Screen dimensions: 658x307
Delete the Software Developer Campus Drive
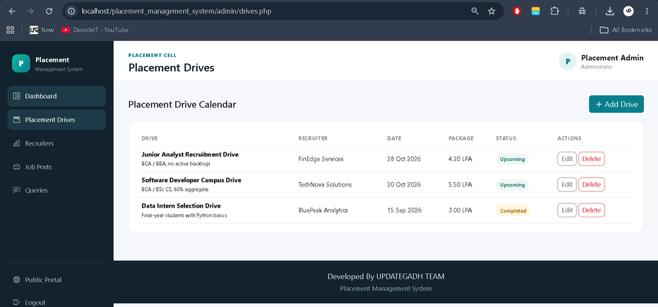pyautogui.click(x=592, y=185)
